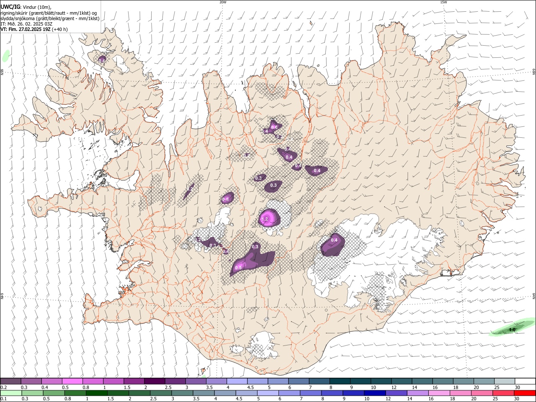Click the dark purple 2–2.5 upper legend swatch
Screen dimensions: 536x402
(155, 381)
